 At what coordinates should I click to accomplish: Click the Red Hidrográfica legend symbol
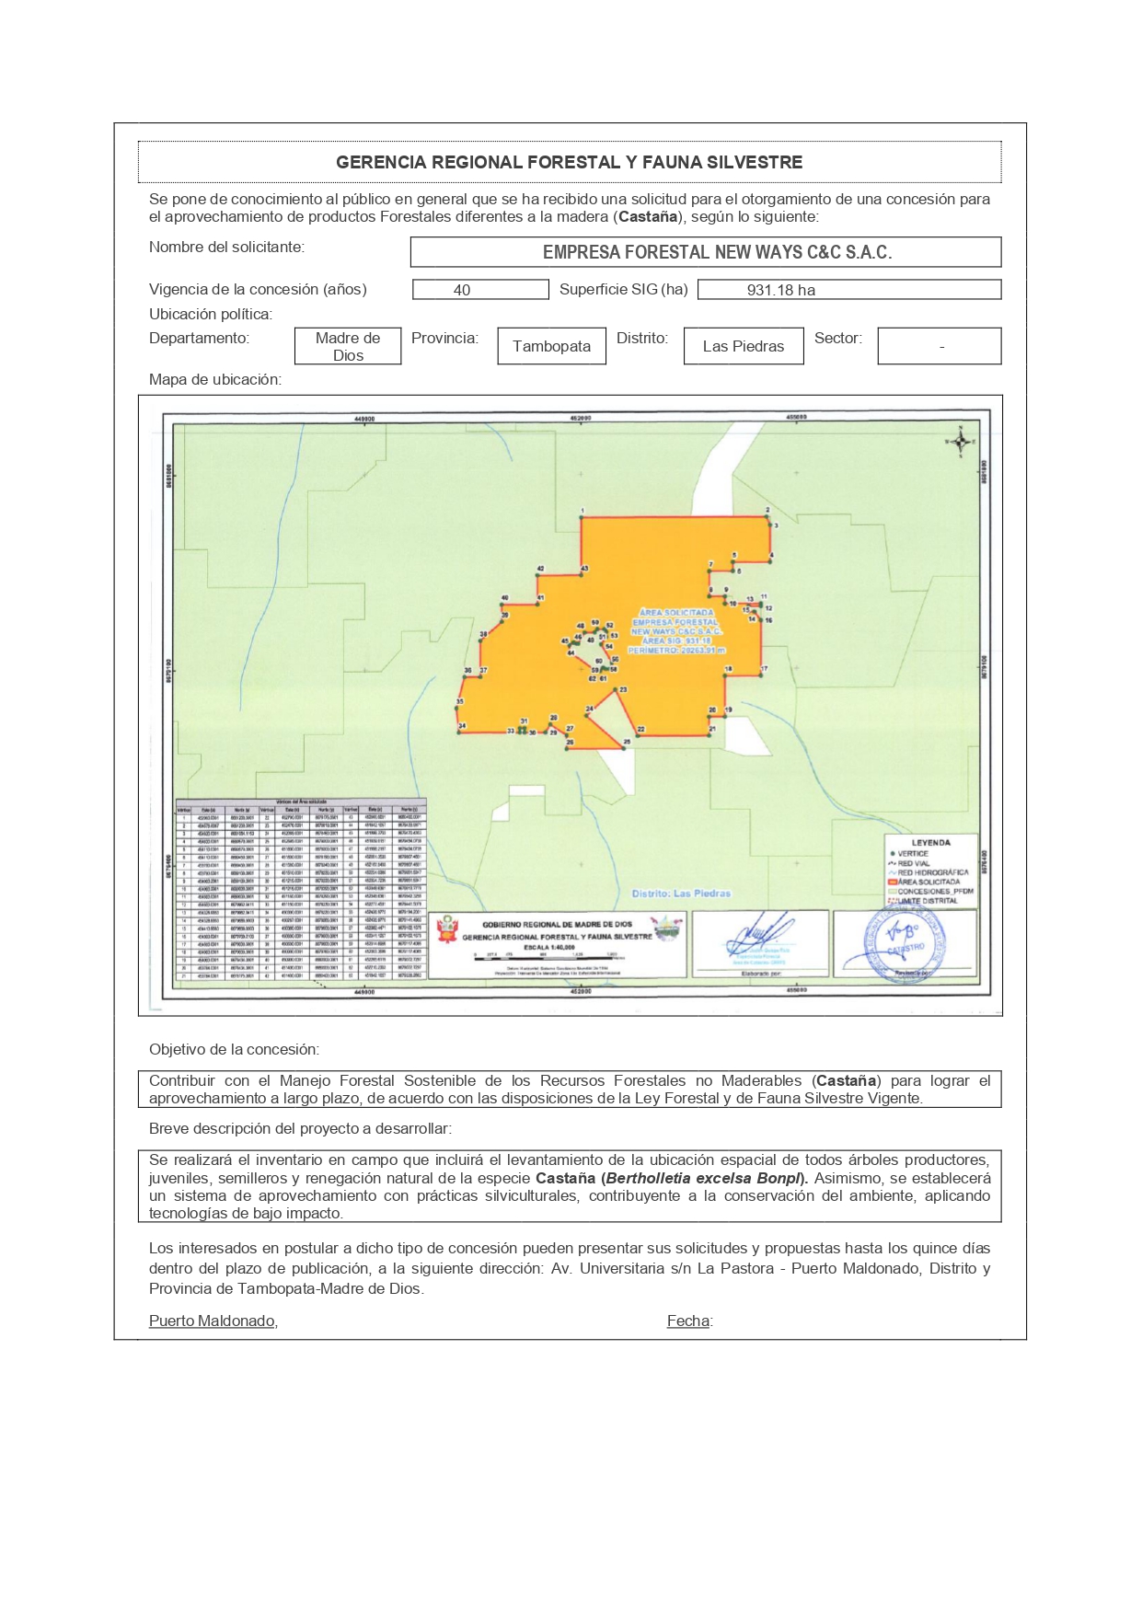click(892, 872)
